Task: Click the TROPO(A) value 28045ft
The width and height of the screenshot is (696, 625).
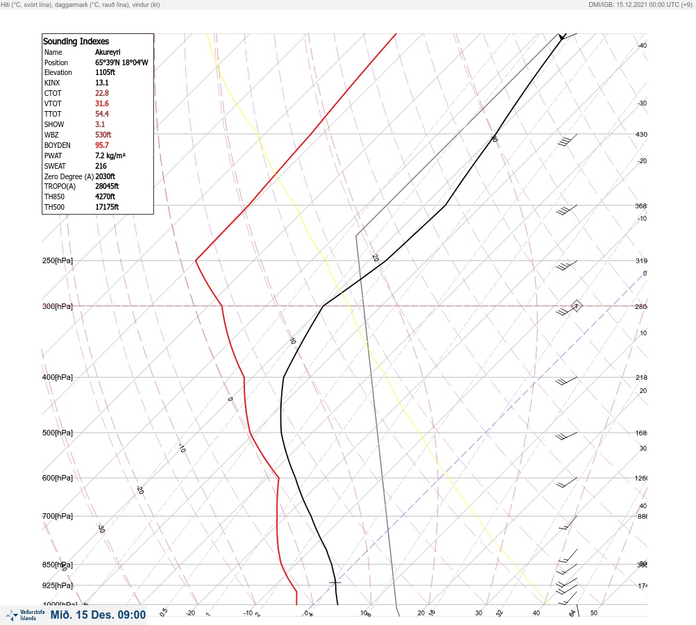Action: [x=107, y=186]
